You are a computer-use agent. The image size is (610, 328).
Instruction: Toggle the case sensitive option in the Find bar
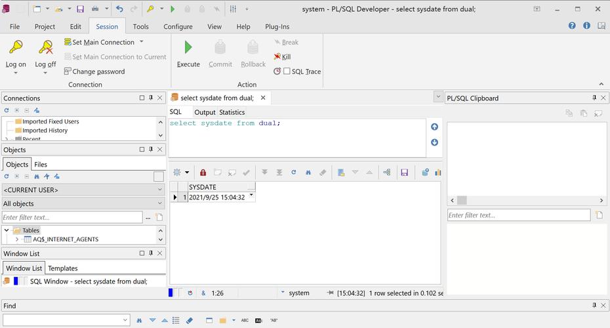pos(258,320)
